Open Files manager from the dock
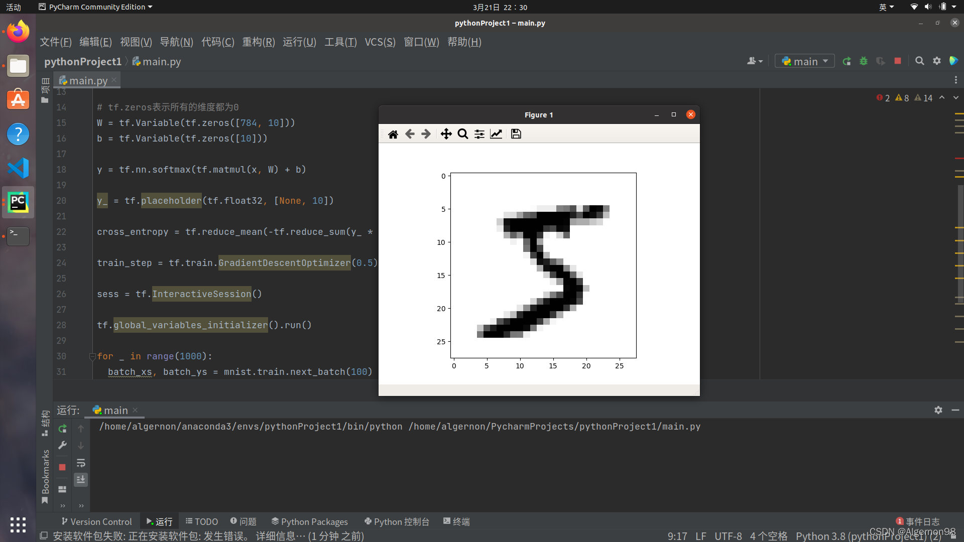Image resolution: width=964 pixels, height=542 pixels. 18,66
